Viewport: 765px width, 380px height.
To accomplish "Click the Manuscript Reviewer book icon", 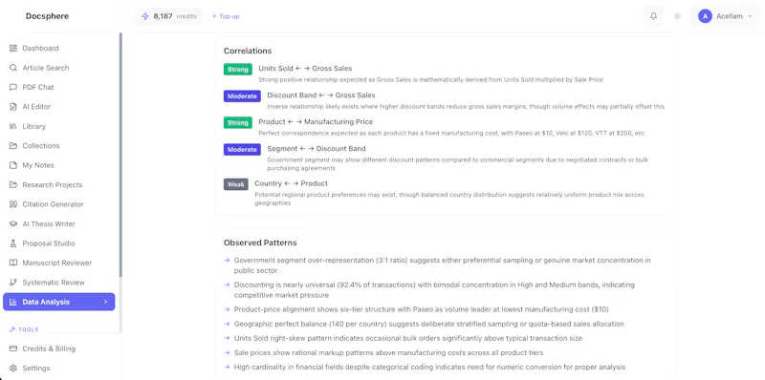I will coord(13,263).
